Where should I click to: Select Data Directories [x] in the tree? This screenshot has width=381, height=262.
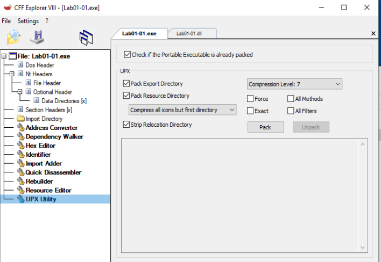(64, 101)
